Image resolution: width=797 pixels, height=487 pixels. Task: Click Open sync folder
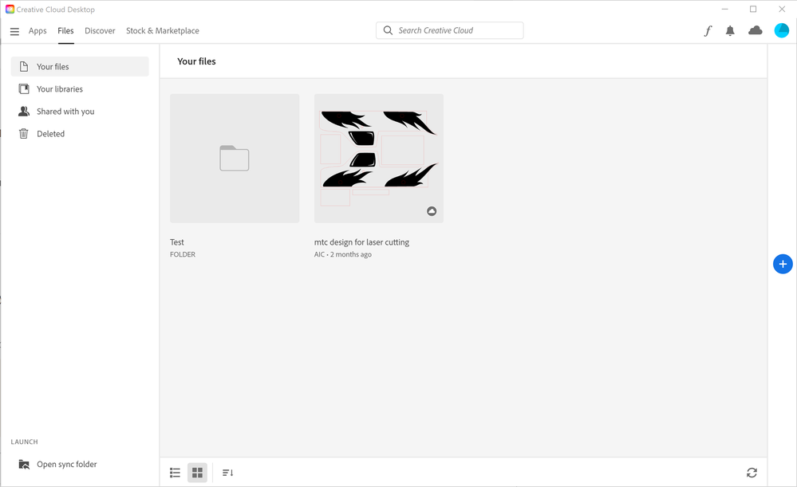pyautogui.click(x=66, y=465)
